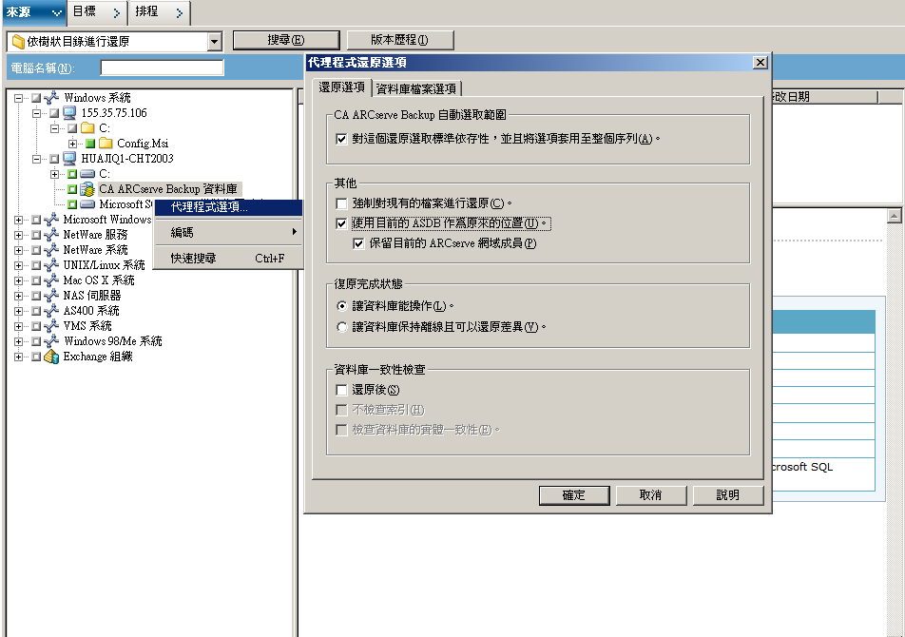Image resolution: width=905 pixels, height=637 pixels.
Task: Click the HUAJIQ1-CHT2003 computer icon
Action: click(x=69, y=158)
